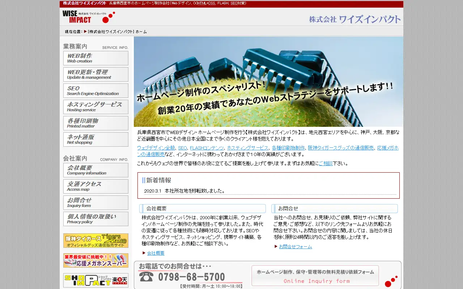Follow the ご相談 link
Viewport: 463px width, 289px height.
(x=326, y=164)
